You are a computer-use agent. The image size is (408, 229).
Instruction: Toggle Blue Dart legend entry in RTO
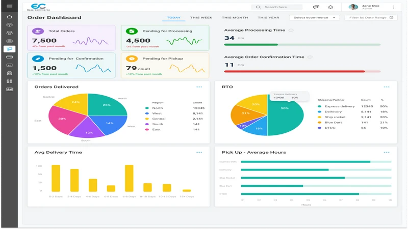(x=330, y=123)
